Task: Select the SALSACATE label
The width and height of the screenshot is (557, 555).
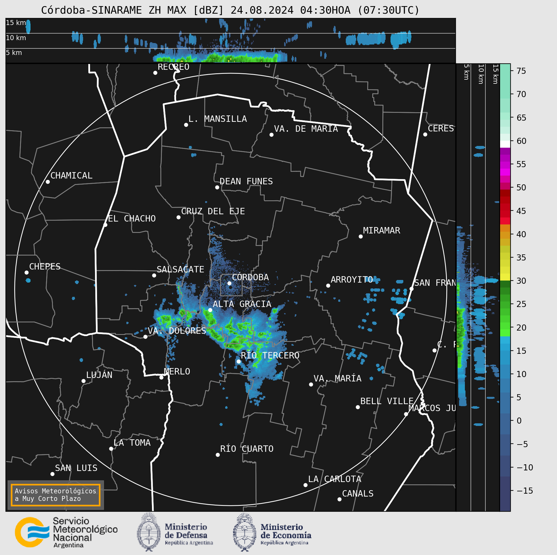Action: tap(180, 270)
